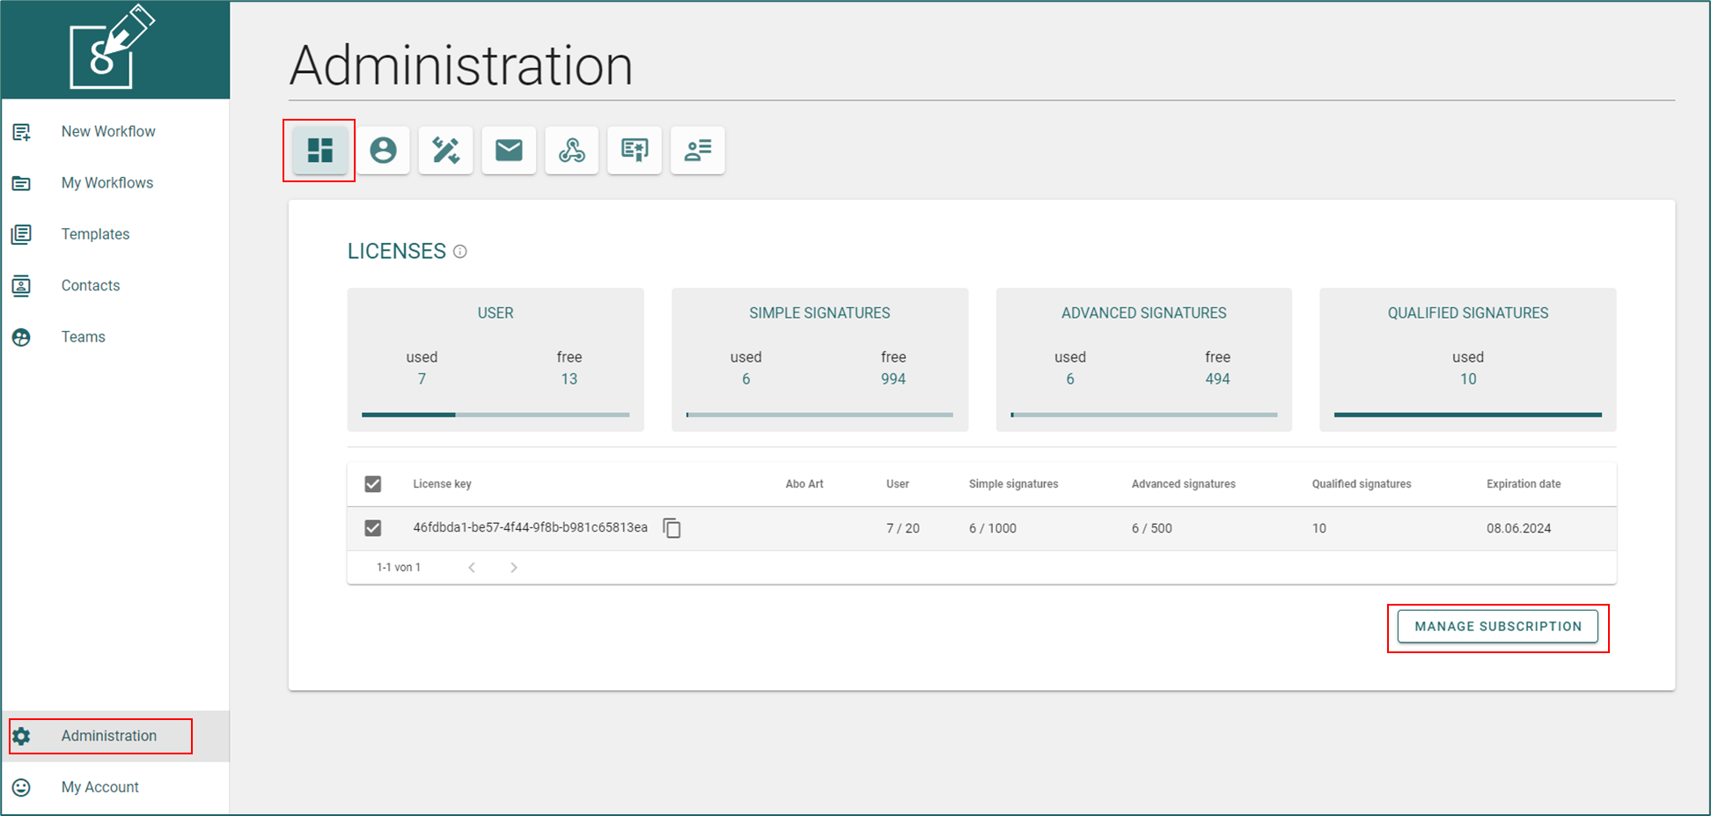Click the Teams sidebar icon
Screen dimensions: 1711x816
click(21, 337)
